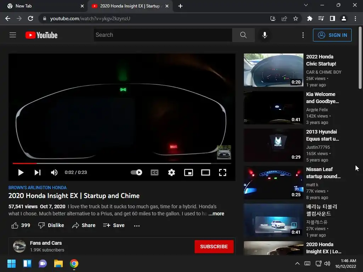
Task: Open the touch keyboard tray icon
Action: coord(307,263)
